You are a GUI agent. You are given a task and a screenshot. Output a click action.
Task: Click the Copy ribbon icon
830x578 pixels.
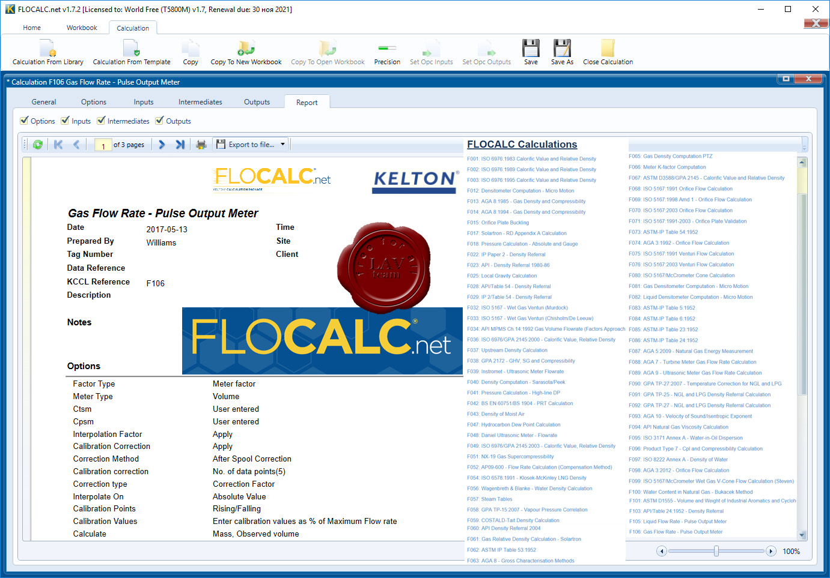click(191, 52)
